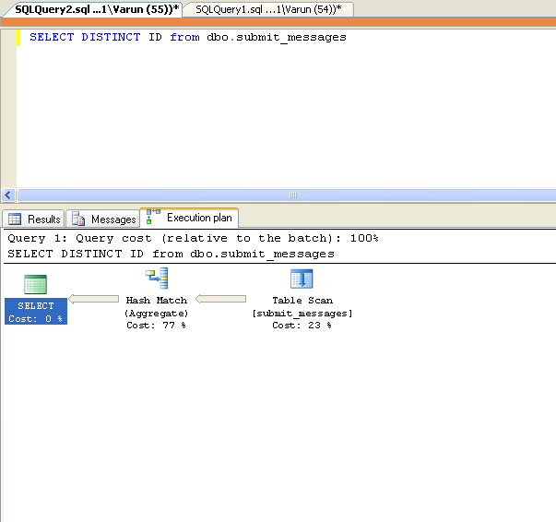Click dbo.submit_messages in the query editor
This screenshot has height=522, width=556.
(x=277, y=37)
